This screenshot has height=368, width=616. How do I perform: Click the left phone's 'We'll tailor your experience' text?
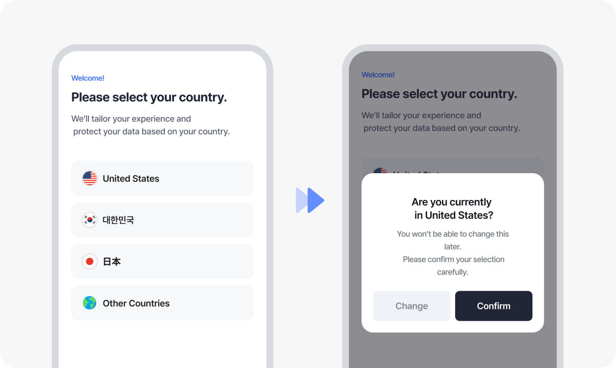[150, 125]
